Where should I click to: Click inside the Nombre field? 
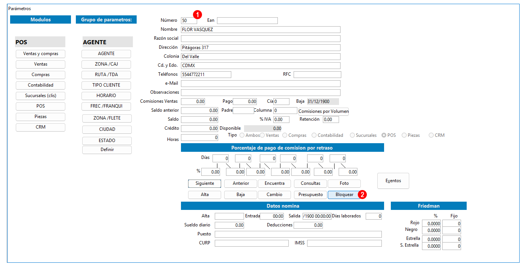pos(261,30)
